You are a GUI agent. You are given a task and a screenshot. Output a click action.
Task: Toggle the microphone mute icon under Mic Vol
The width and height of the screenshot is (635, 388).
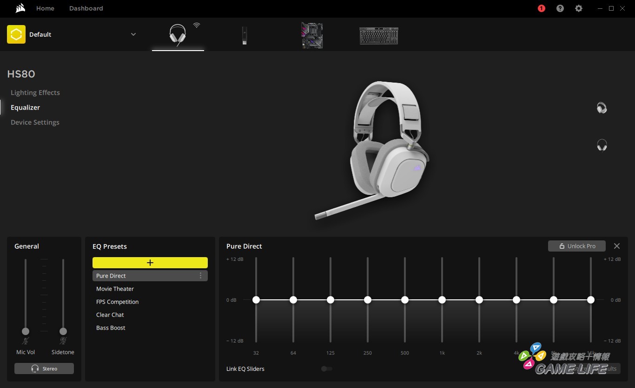(26, 341)
